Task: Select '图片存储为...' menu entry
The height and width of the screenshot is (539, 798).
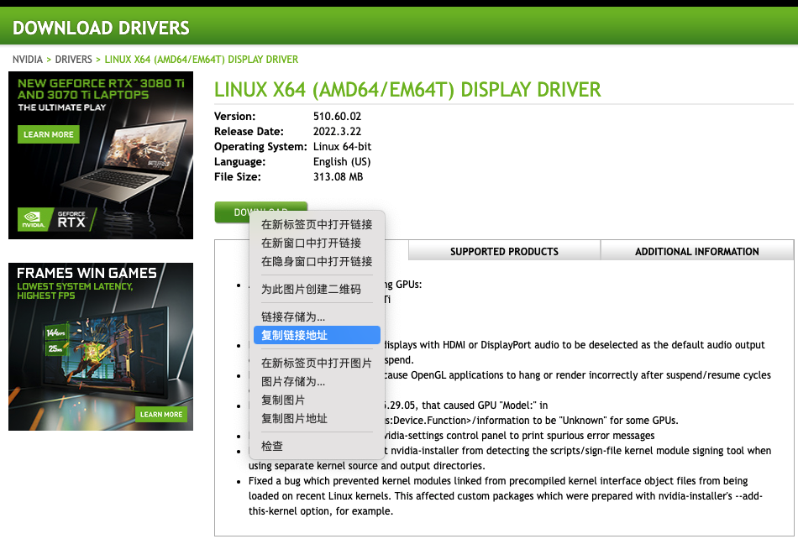Action: (317, 381)
